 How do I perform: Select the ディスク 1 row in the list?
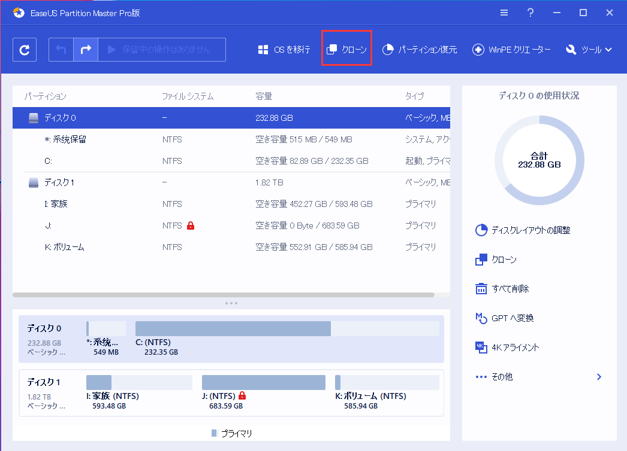click(x=231, y=182)
